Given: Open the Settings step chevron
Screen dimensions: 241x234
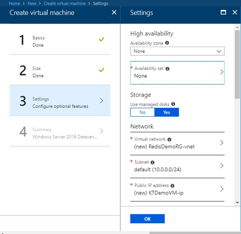Looking at the screenshot, I should (x=101, y=101).
